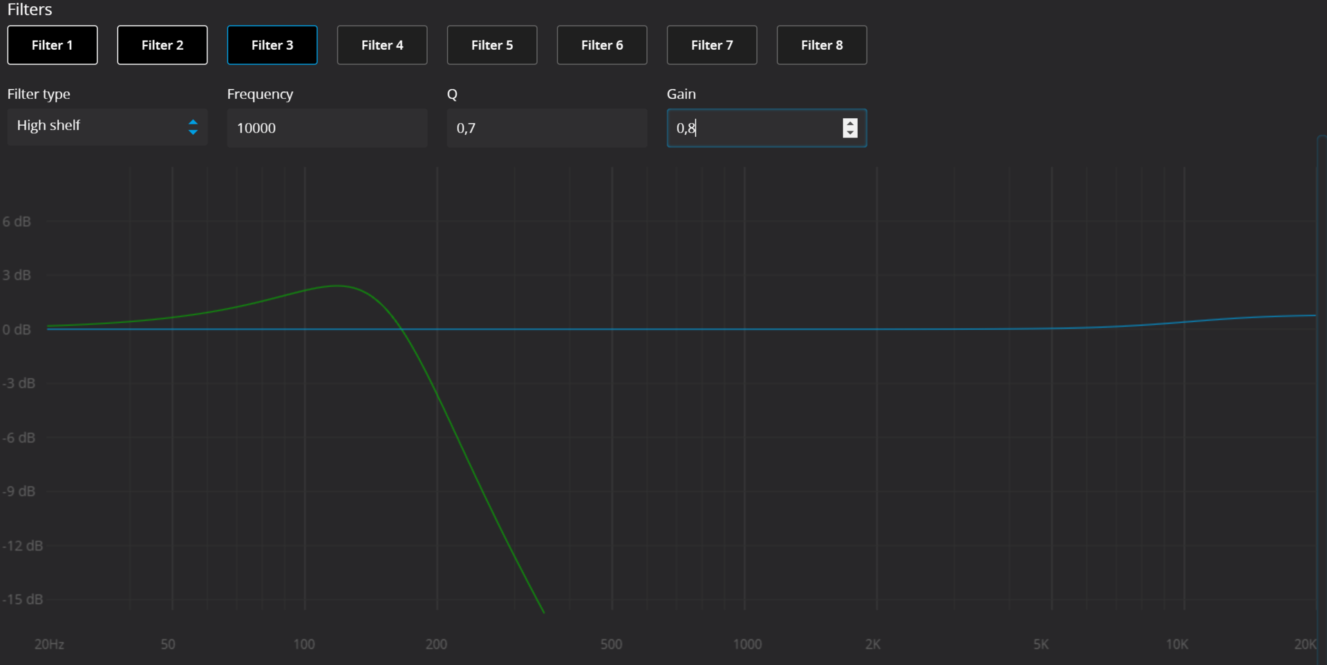Image resolution: width=1327 pixels, height=665 pixels.
Task: Click the Filter type label
Action: (39, 94)
